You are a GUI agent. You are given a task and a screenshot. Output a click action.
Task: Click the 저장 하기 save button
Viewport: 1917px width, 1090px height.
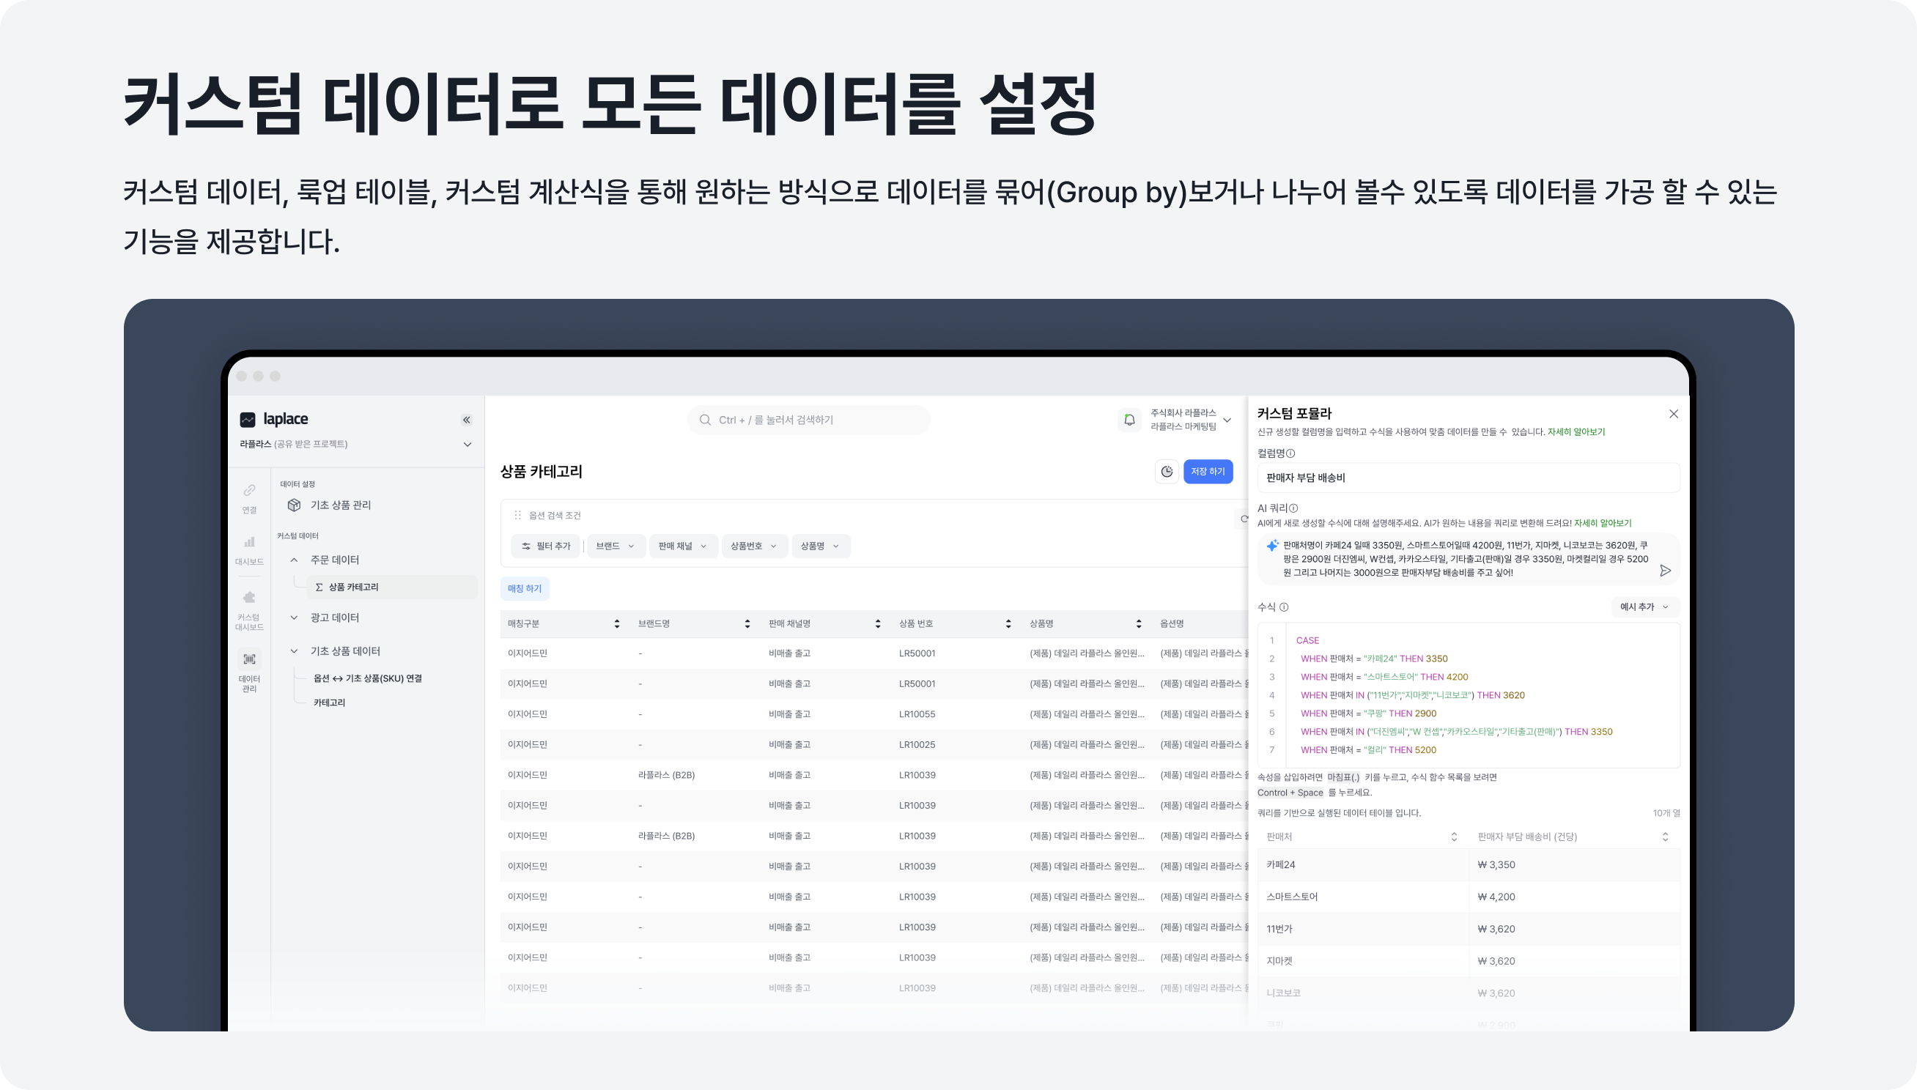pyautogui.click(x=1208, y=472)
